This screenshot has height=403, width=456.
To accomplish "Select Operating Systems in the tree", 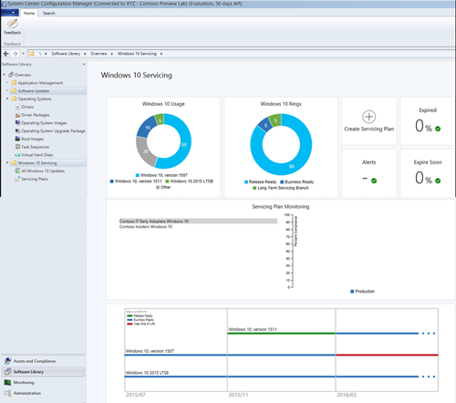I will click(35, 98).
